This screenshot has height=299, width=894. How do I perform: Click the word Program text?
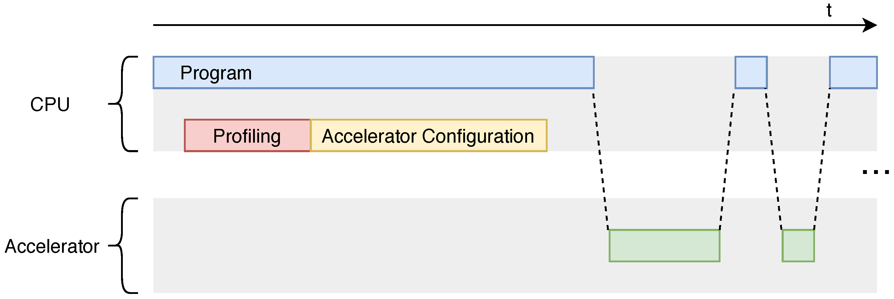(216, 73)
